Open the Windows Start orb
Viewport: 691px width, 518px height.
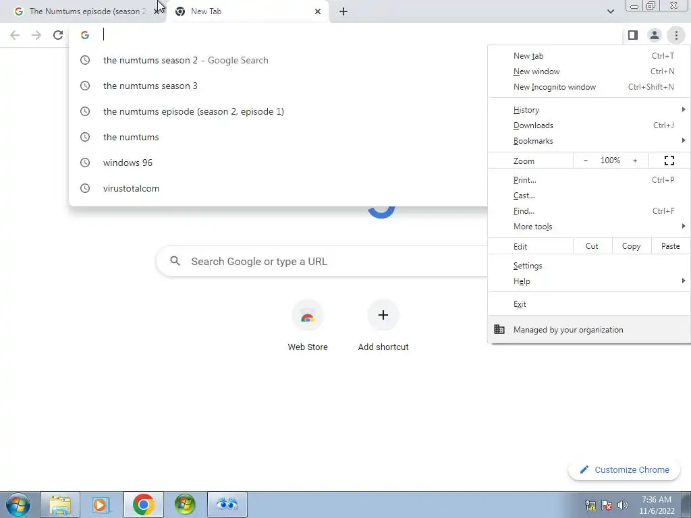point(18,505)
